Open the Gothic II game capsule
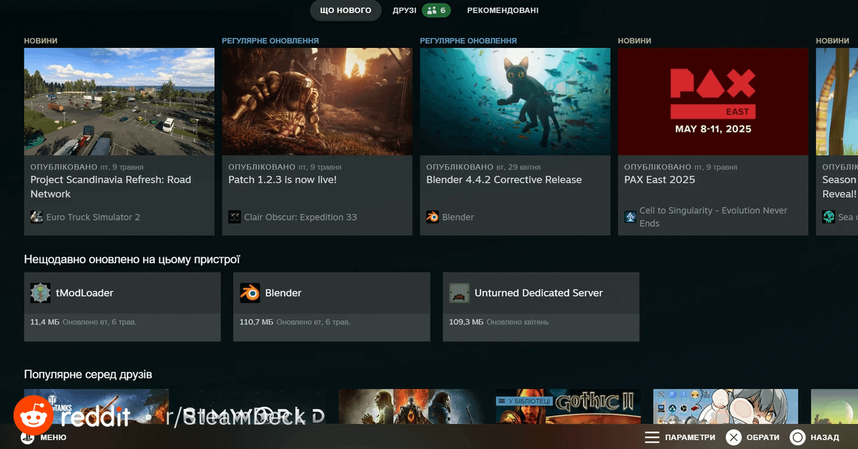Image resolution: width=858 pixels, height=449 pixels. coord(568,407)
